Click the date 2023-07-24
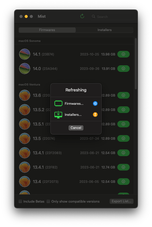The image size is (152, 227). point(89,139)
